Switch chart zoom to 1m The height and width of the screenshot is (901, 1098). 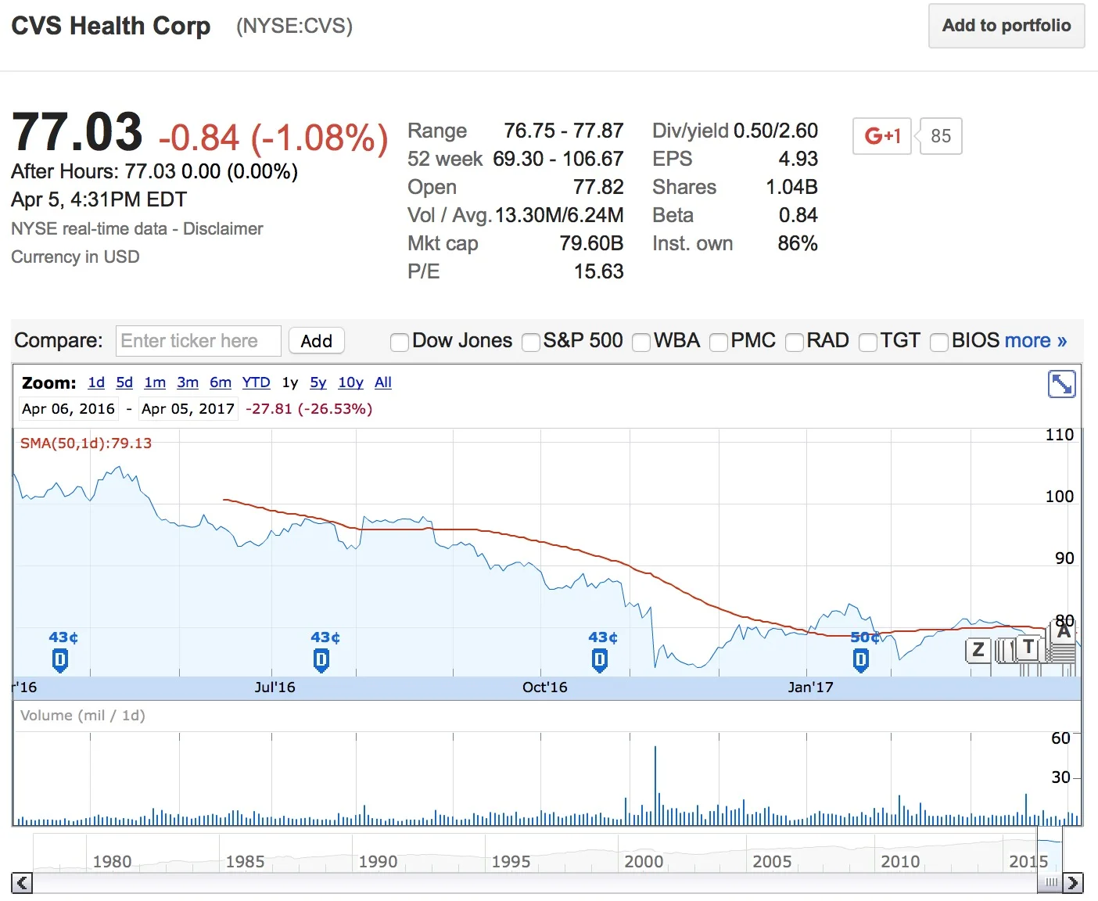(155, 382)
